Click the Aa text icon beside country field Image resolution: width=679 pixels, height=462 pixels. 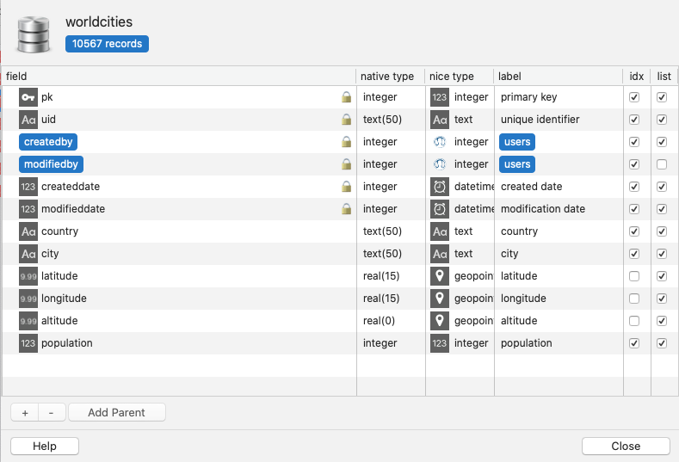point(28,231)
